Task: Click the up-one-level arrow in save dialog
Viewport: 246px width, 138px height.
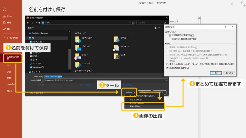Action: (39, 23)
